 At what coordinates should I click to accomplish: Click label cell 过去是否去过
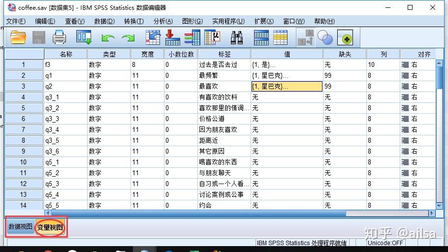224,65
